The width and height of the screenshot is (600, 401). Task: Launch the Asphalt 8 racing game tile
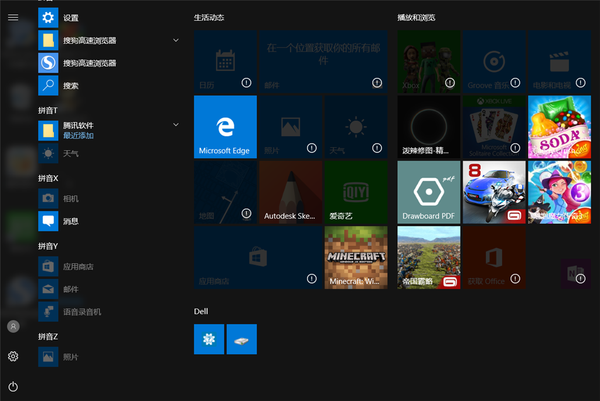point(494,192)
